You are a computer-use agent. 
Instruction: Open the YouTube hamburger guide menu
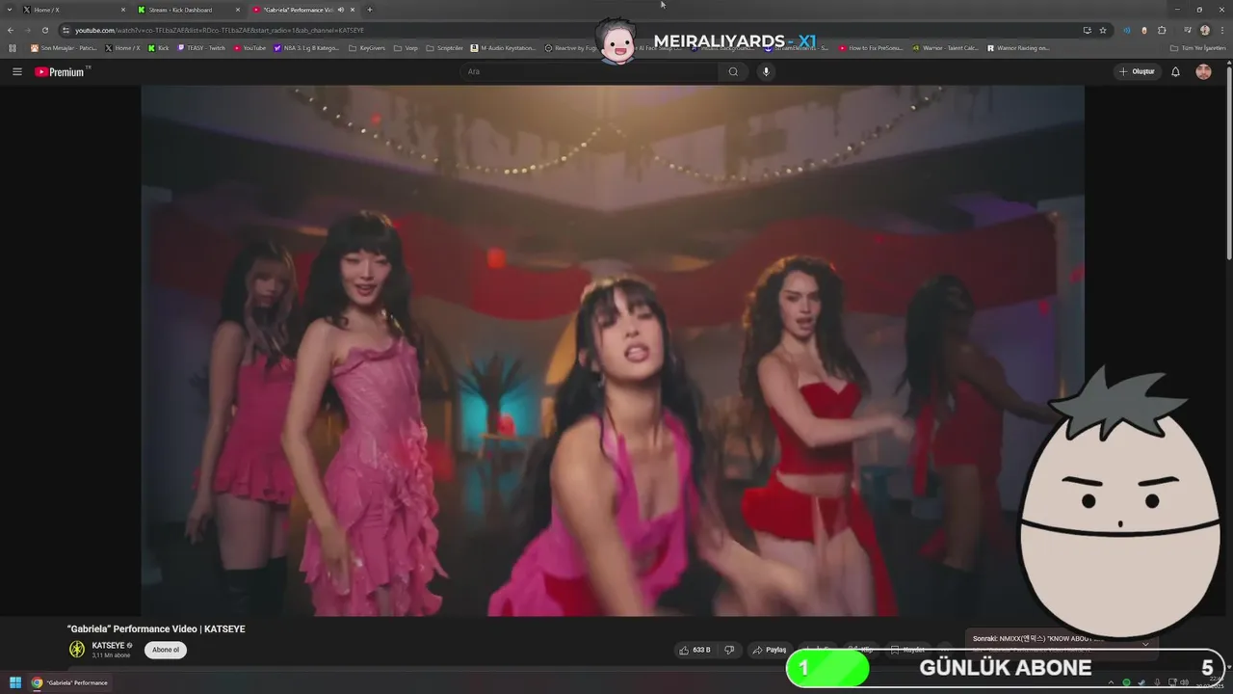(x=16, y=71)
